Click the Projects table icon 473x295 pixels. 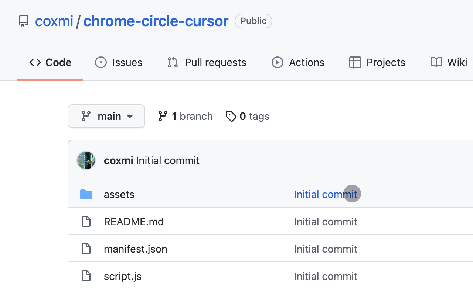pyautogui.click(x=355, y=62)
